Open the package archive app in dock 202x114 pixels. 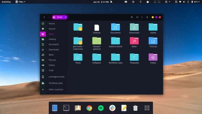click(x=78, y=108)
